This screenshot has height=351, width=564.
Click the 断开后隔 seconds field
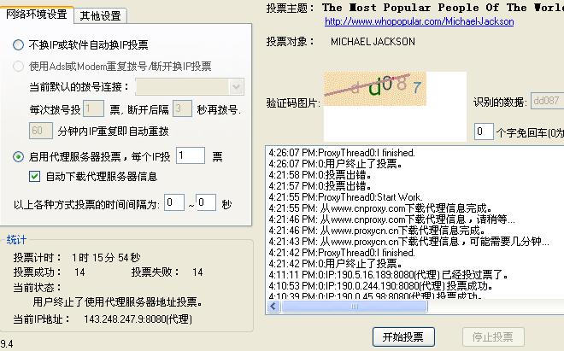tap(181, 109)
